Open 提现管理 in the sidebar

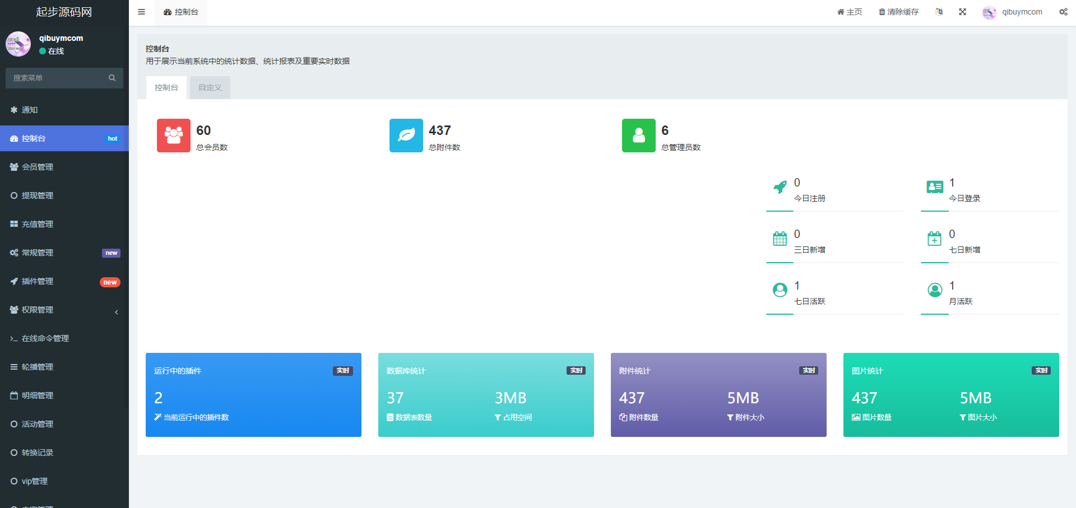click(x=64, y=195)
